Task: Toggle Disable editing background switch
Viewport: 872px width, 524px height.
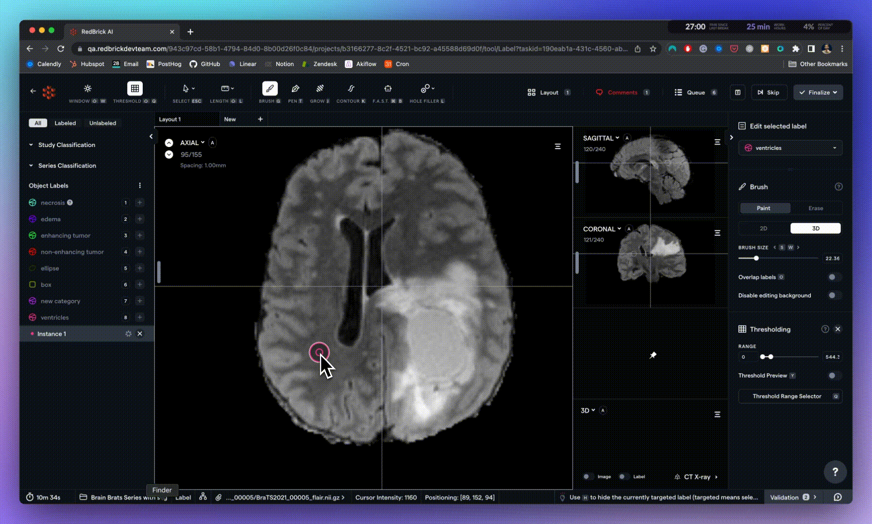Action: [x=834, y=295]
